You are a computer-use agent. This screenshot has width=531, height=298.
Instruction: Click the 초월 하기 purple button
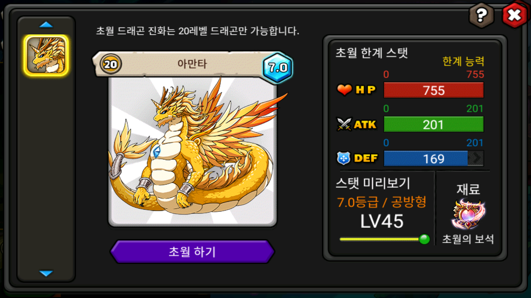192,252
